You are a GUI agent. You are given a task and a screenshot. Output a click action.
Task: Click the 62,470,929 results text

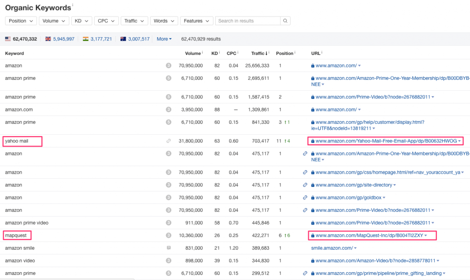pyautogui.click(x=201, y=39)
